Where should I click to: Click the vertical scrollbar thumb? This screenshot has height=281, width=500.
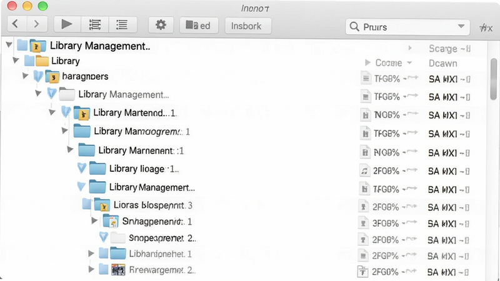[x=494, y=79]
